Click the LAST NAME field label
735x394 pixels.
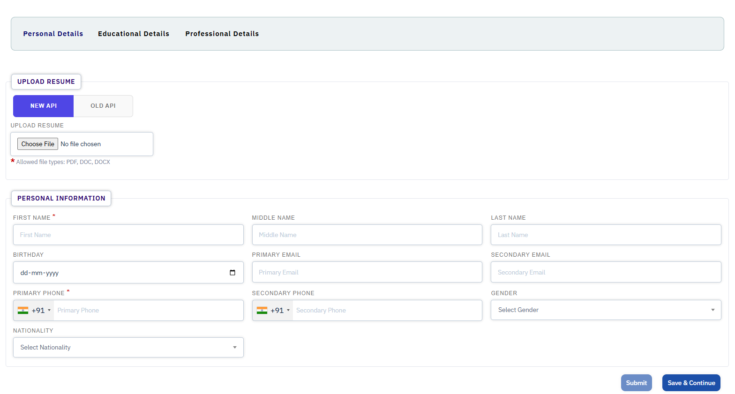coord(508,218)
